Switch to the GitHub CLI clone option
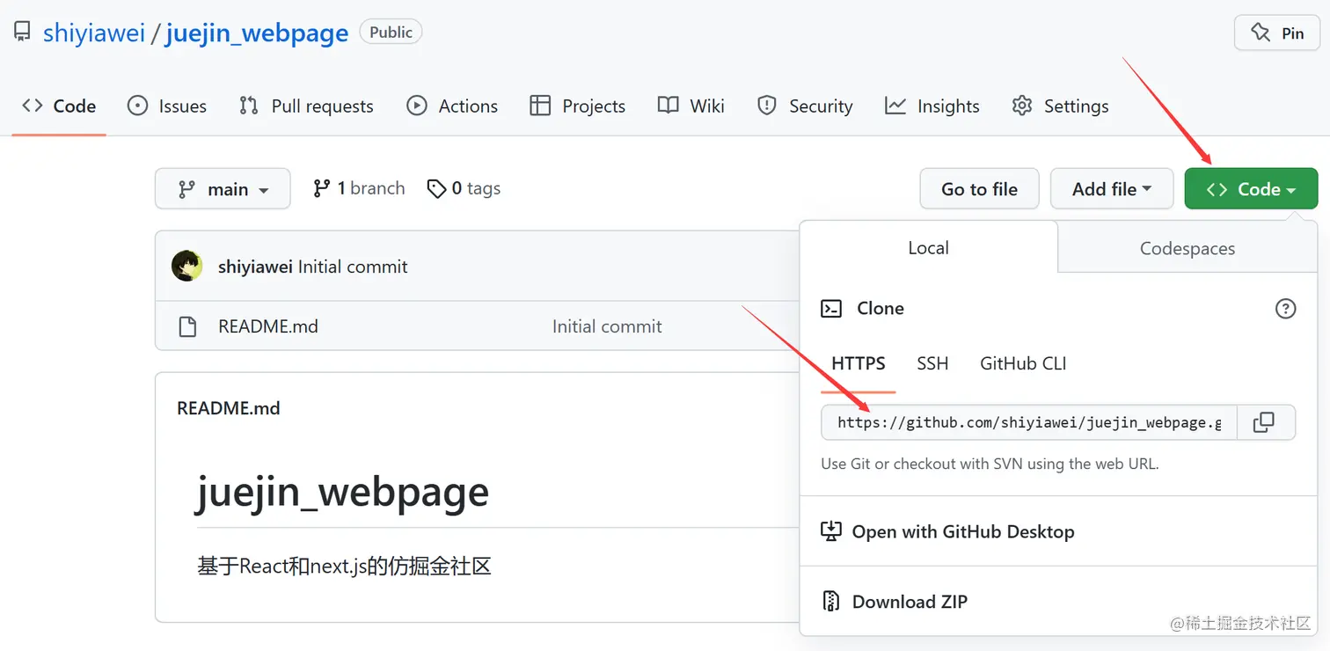 (1023, 363)
